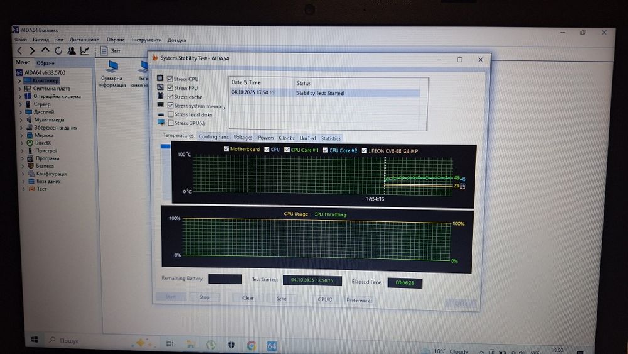Expand the Конфігурація node arrow
The width and height of the screenshot is (628, 354).
[x=23, y=174]
